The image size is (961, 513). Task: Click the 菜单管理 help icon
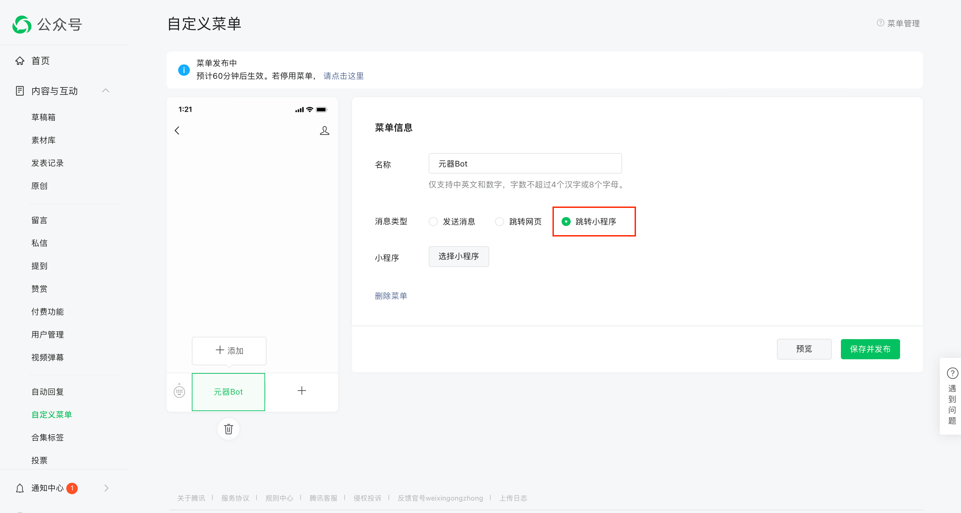coord(881,23)
